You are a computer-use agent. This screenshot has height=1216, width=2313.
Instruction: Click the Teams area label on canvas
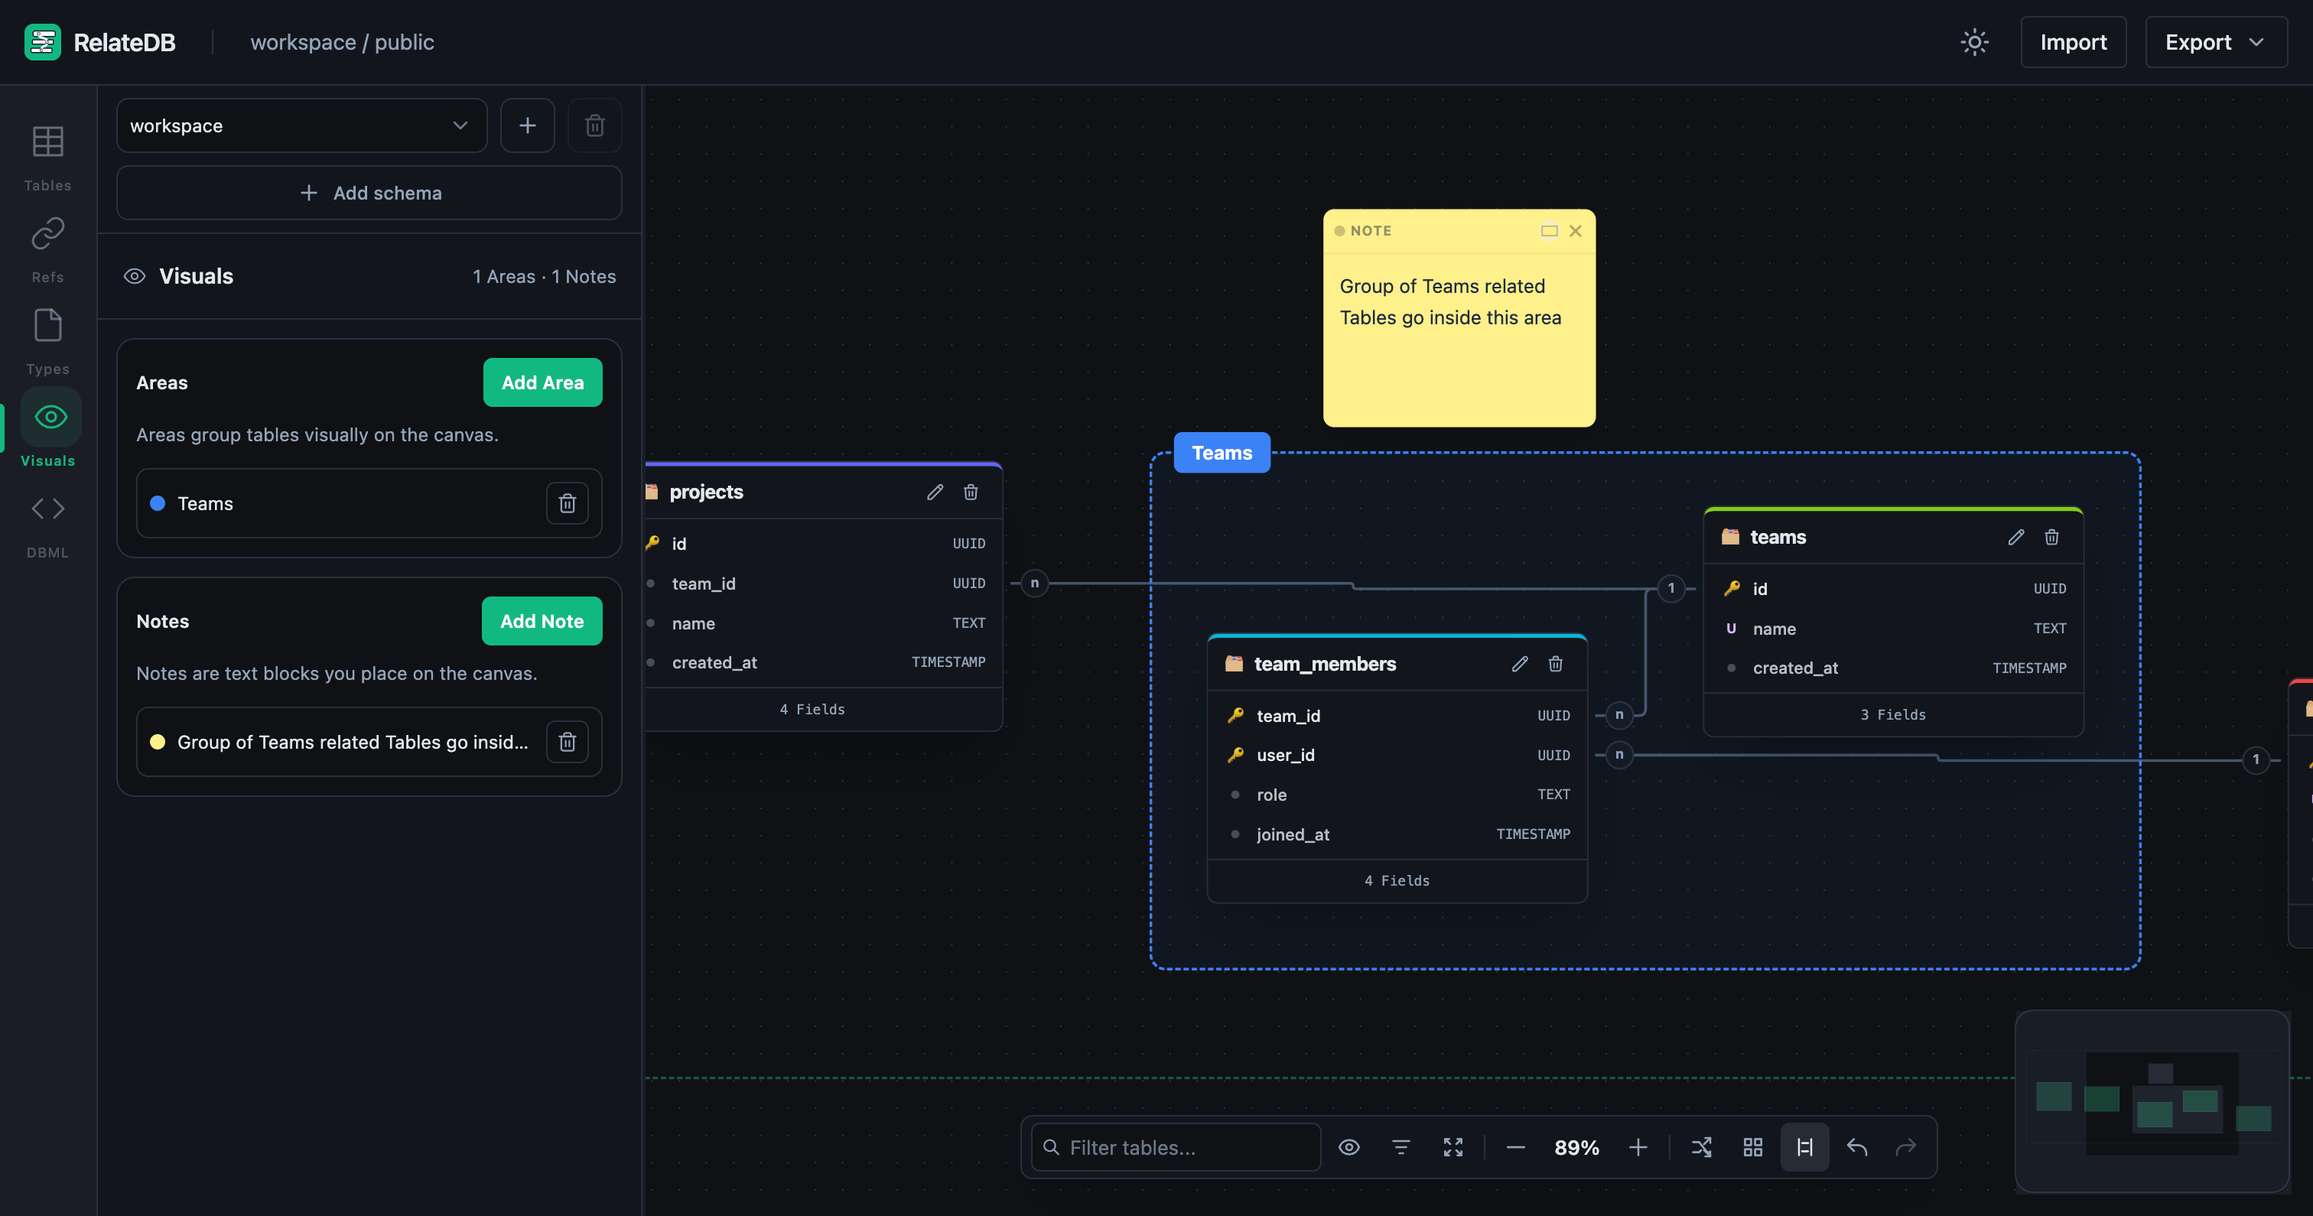tap(1222, 452)
